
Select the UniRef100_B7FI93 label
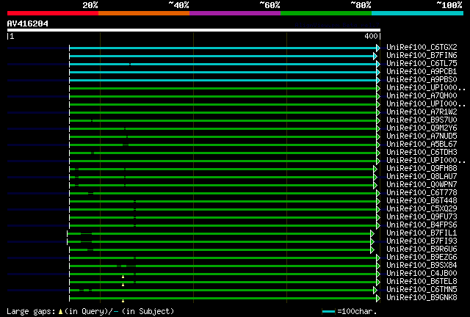[x=422, y=241]
